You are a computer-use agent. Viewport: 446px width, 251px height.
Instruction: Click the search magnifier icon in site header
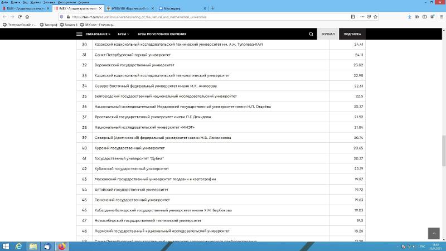[x=311, y=34]
